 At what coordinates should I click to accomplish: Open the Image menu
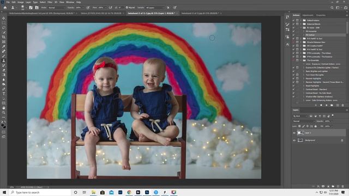click(x=21, y=2)
